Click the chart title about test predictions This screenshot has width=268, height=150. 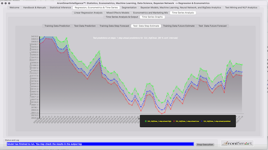click(135, 38)
